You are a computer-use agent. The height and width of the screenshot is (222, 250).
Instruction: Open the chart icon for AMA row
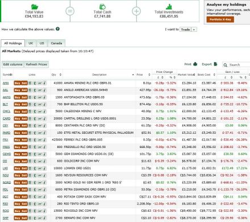click(40, 83)
